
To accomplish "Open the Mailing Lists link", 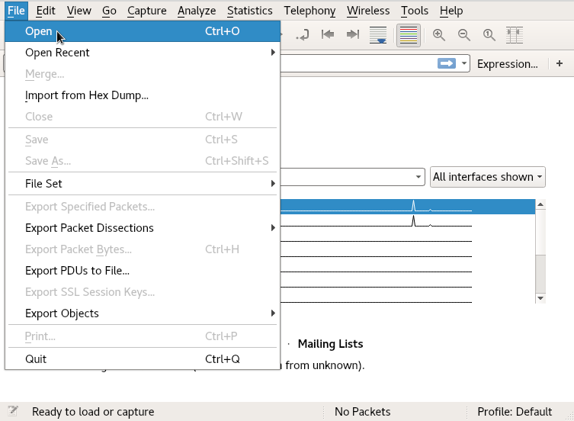I will click(x=331, y=344).
